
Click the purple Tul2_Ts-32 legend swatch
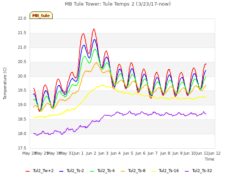tap(187, 171)
